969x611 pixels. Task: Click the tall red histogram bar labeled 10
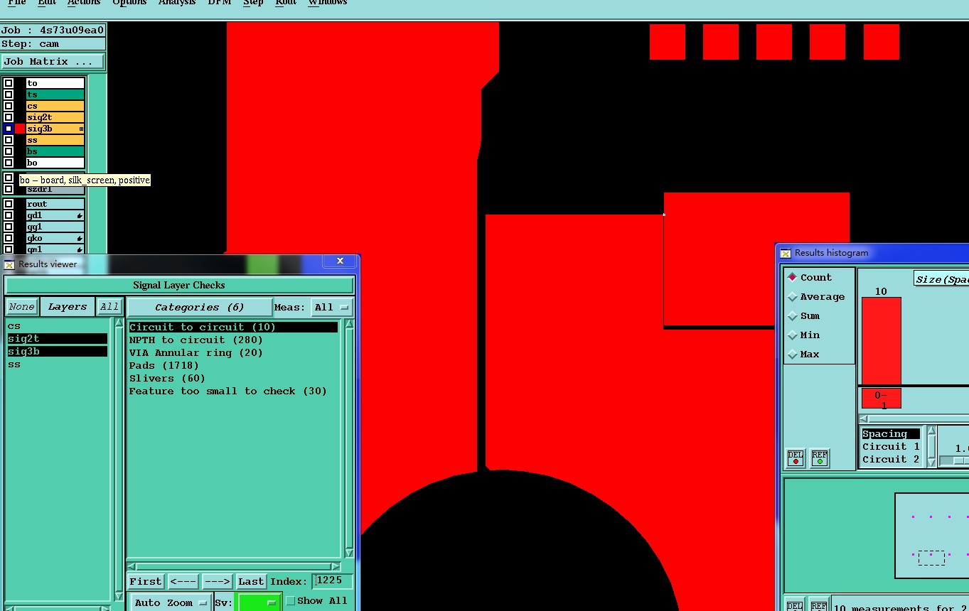click(882, 341)
